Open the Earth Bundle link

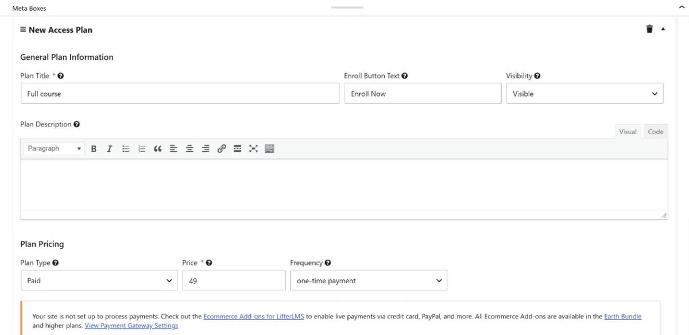pyautogui.click(x=622, y=317)
